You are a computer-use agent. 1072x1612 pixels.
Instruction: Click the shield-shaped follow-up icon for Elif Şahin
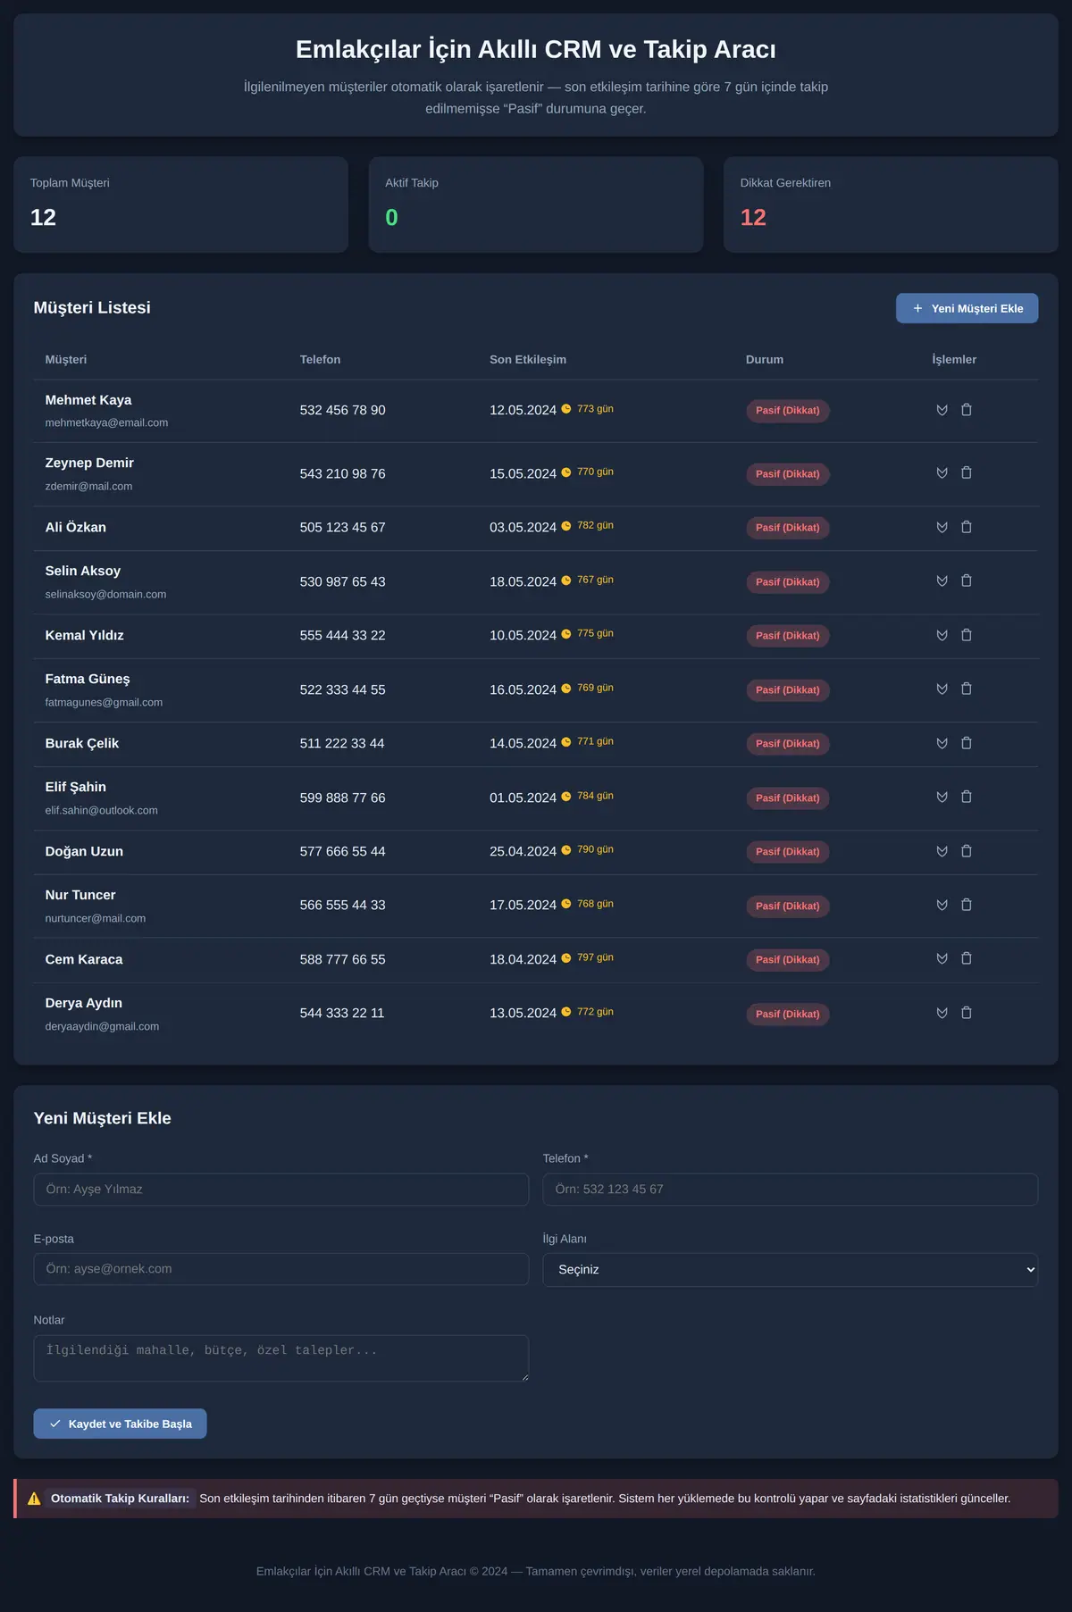pyautogui.click(x=942, y=797)
